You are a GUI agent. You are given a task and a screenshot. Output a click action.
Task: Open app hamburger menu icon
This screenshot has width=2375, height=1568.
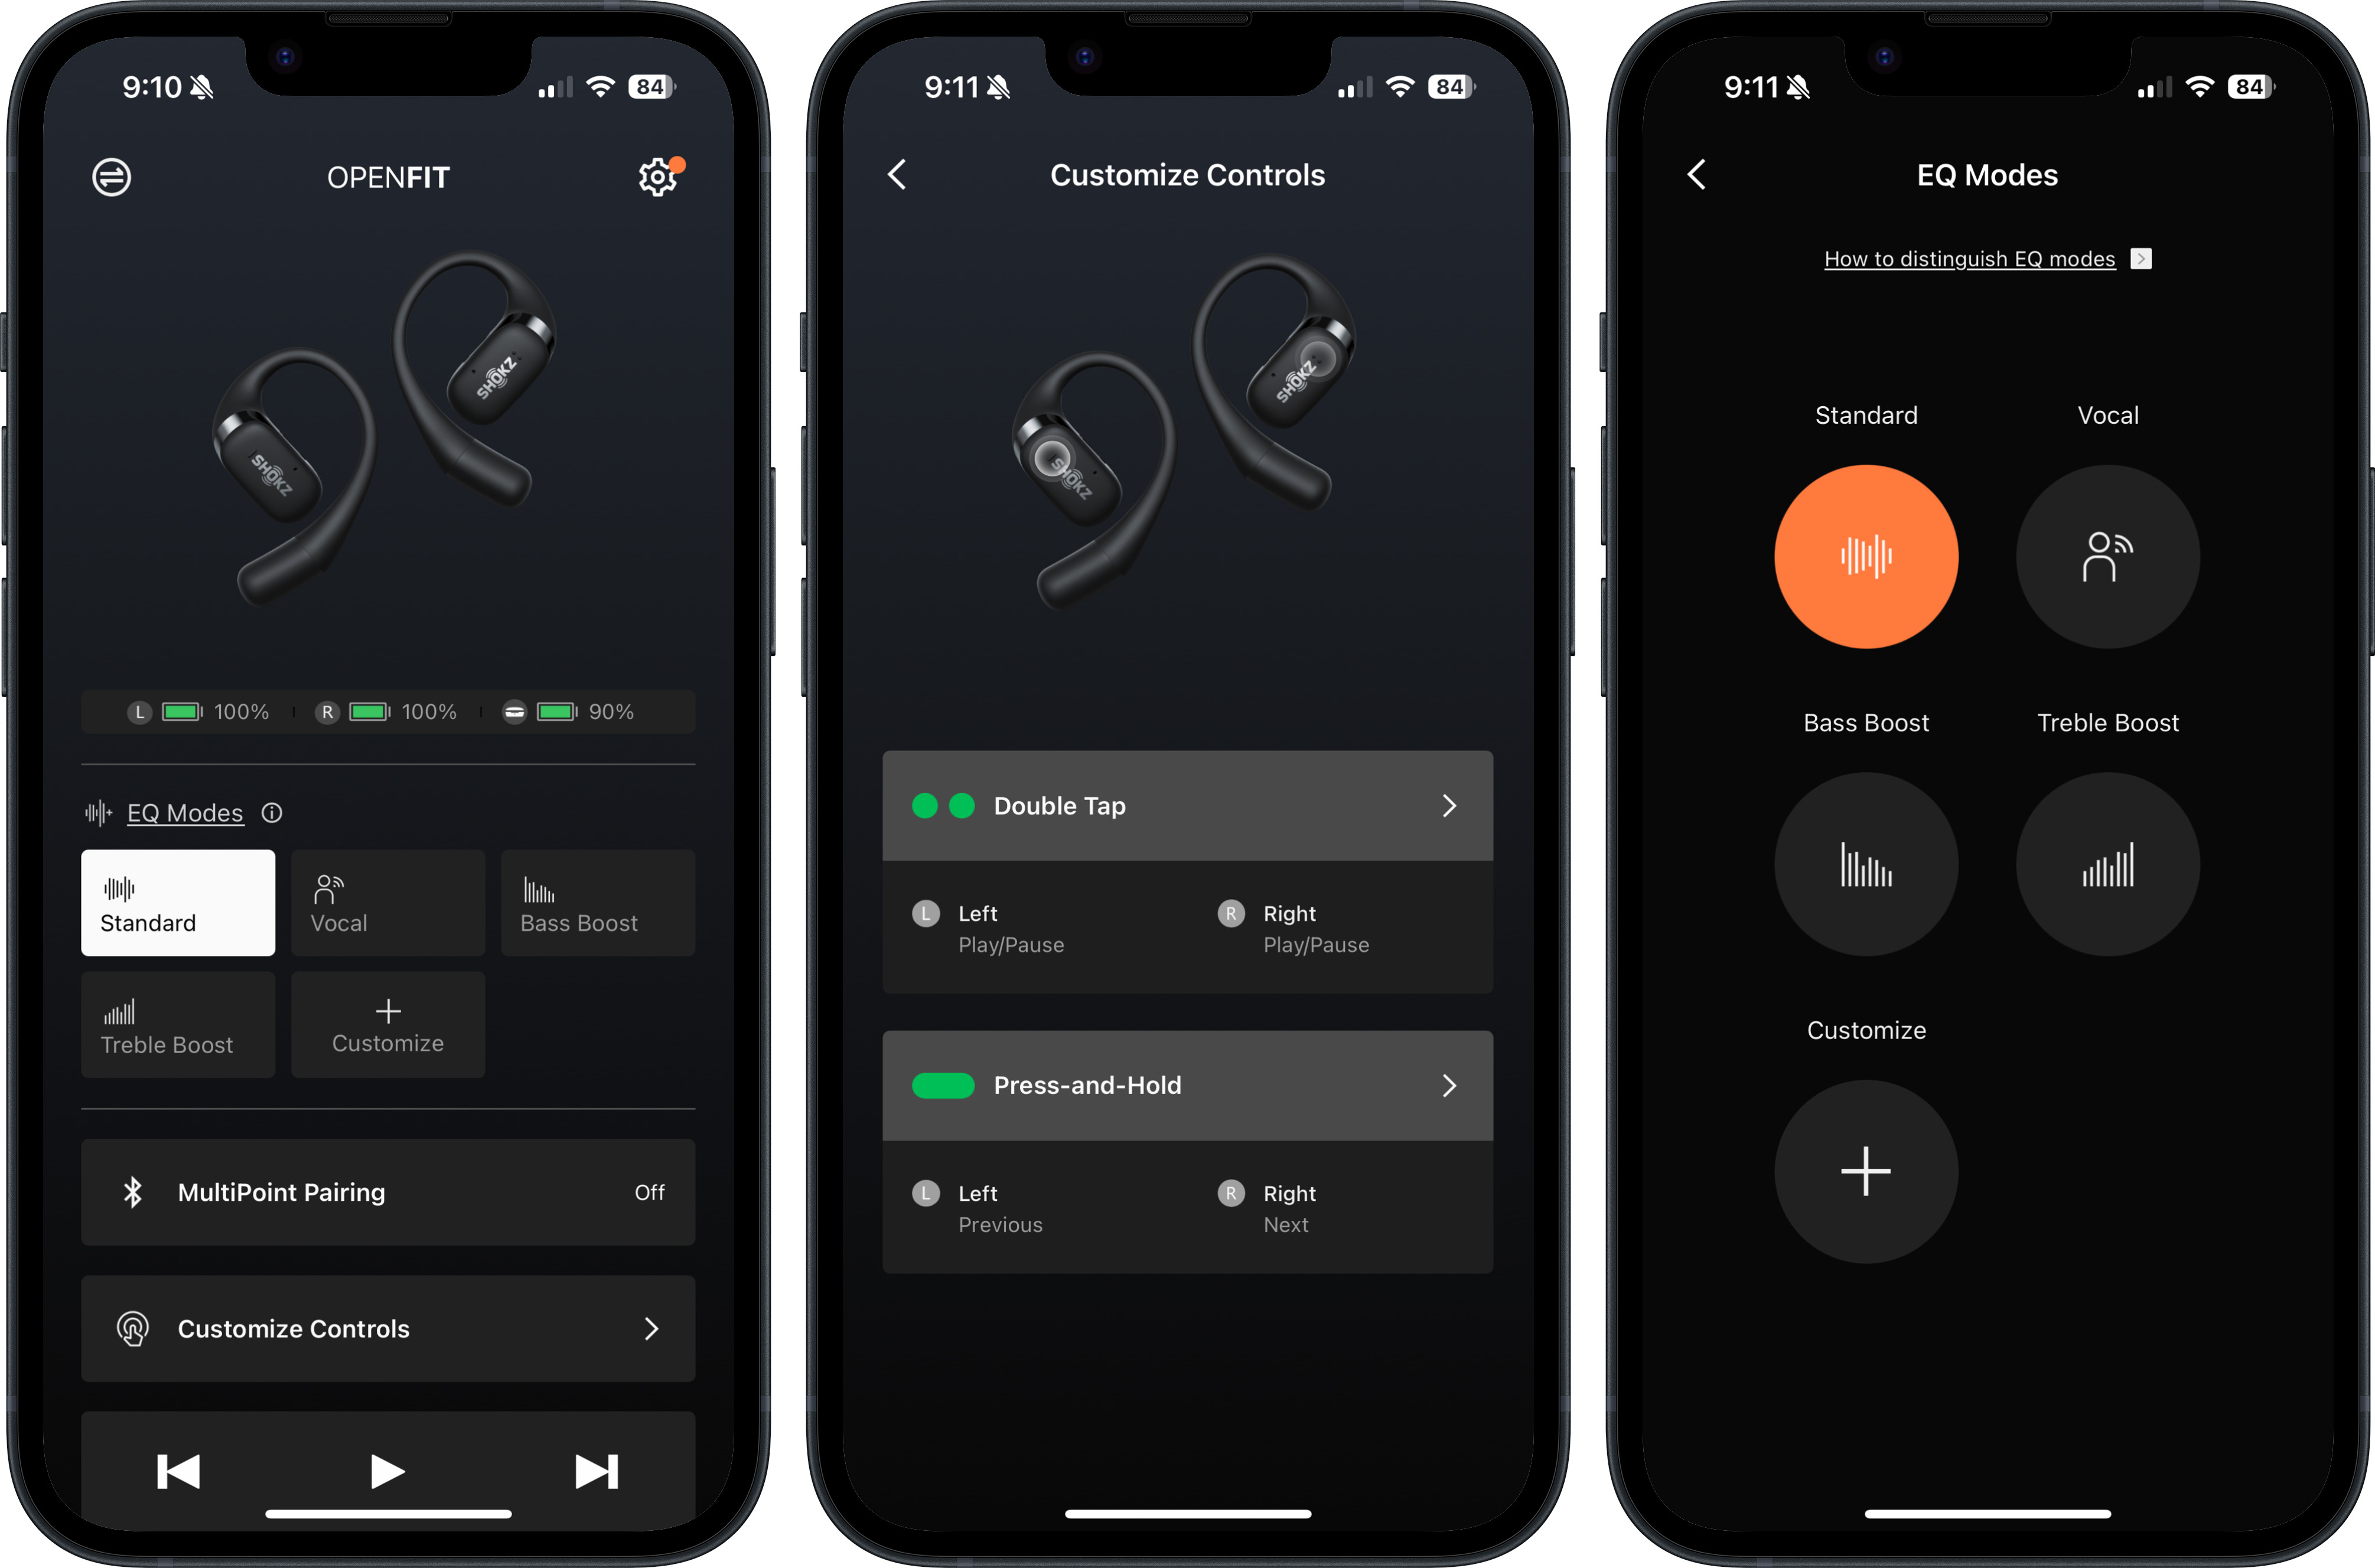point(110,173)
